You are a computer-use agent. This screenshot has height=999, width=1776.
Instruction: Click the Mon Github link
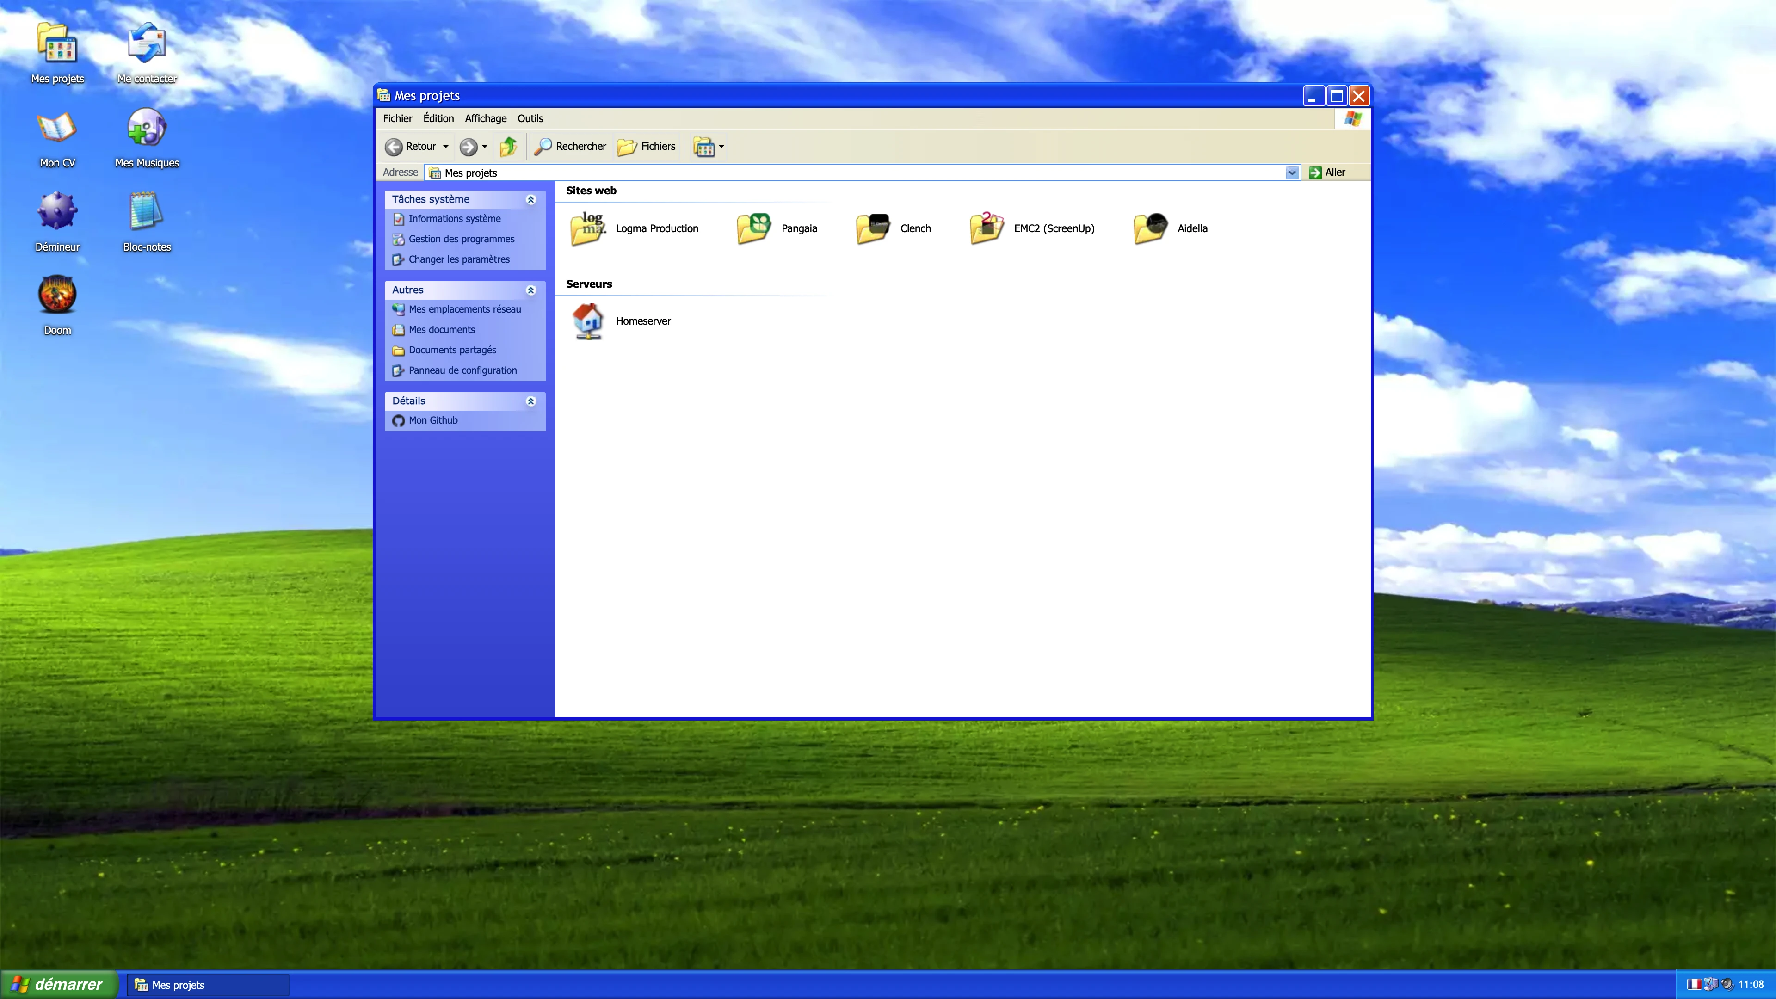[432, 420]
